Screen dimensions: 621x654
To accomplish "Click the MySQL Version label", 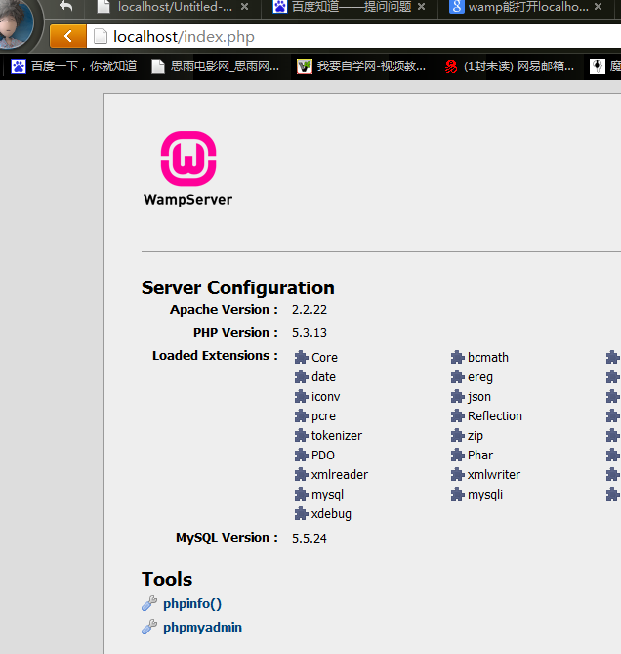I will [227, 538].
